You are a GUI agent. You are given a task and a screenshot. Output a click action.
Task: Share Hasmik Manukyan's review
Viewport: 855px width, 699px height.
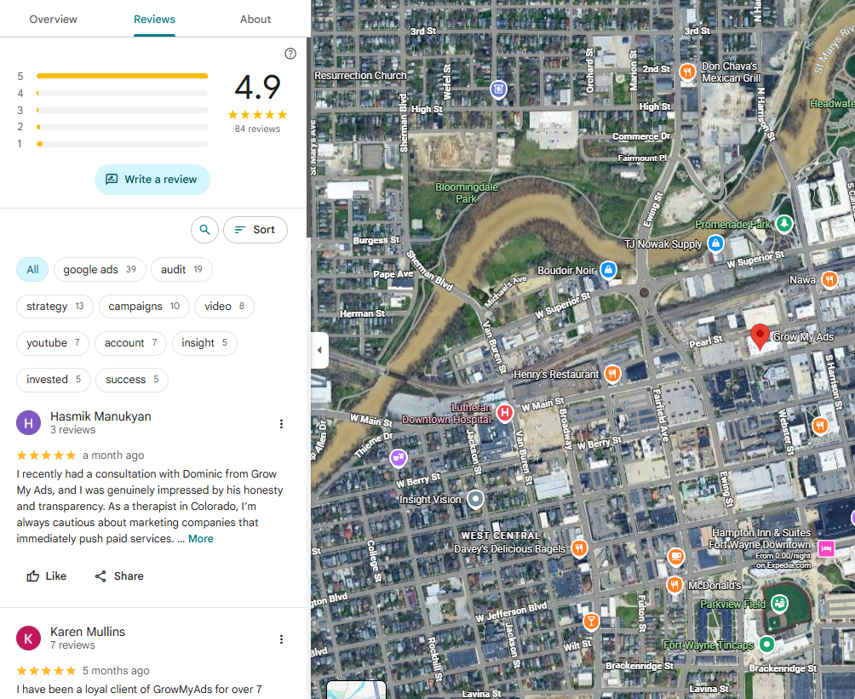[x=119, y=576]
